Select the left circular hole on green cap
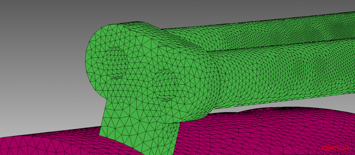Screen dimensions: 355x155 click(116, 62)
